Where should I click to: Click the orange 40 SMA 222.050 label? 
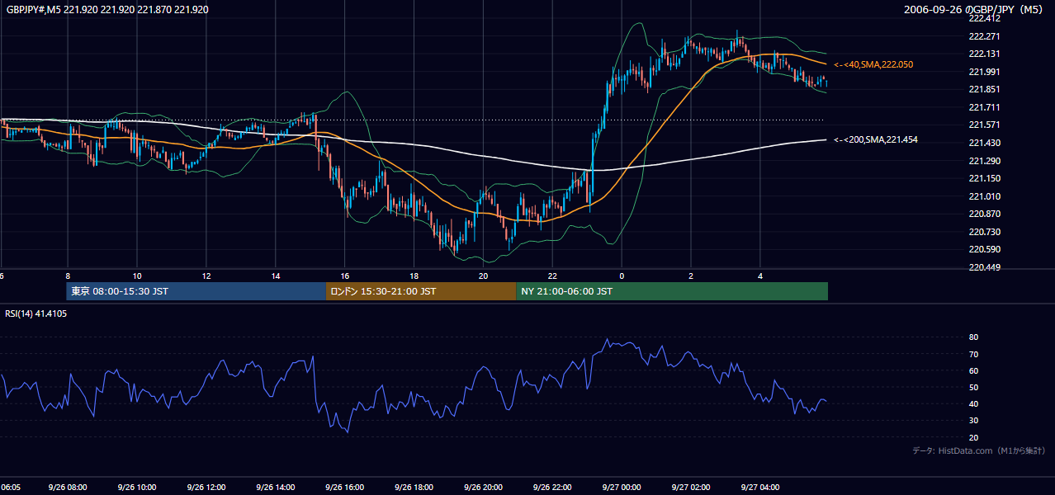click(x=873, y=64)
